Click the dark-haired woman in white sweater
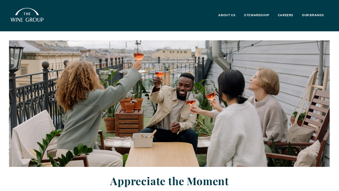 pos(235,121)
